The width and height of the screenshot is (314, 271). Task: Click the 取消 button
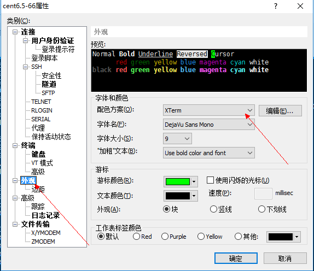pyautogui.click(x=285, y=258)
